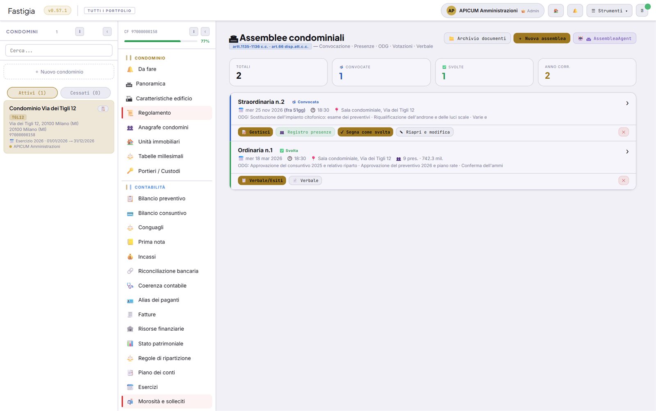Switch to the Attivi (1) filter
The image size is (656, 411).
click(x=32, y=93)
